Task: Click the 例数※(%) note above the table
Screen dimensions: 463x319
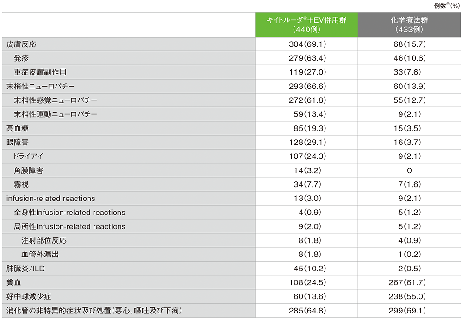Action: (446, 6)
